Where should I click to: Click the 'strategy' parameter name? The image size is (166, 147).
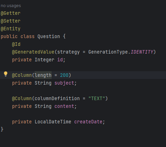point(69,52)
